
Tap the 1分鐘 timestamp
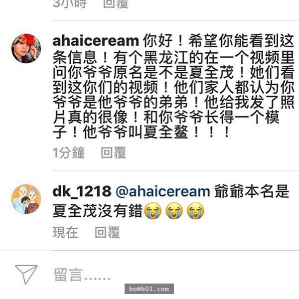[68, 153]
